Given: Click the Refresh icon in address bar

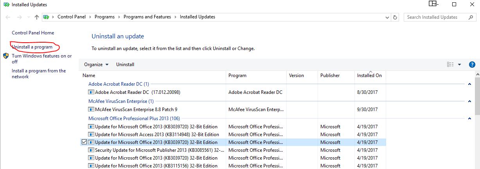Looking at the screenshot, I should [396, 17].
